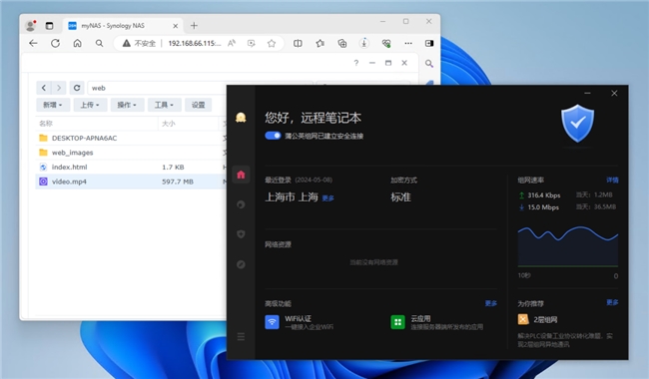Click the WiFi认证 blue icon
Viewport: 649px width, 379px height.
click(272, 322)
